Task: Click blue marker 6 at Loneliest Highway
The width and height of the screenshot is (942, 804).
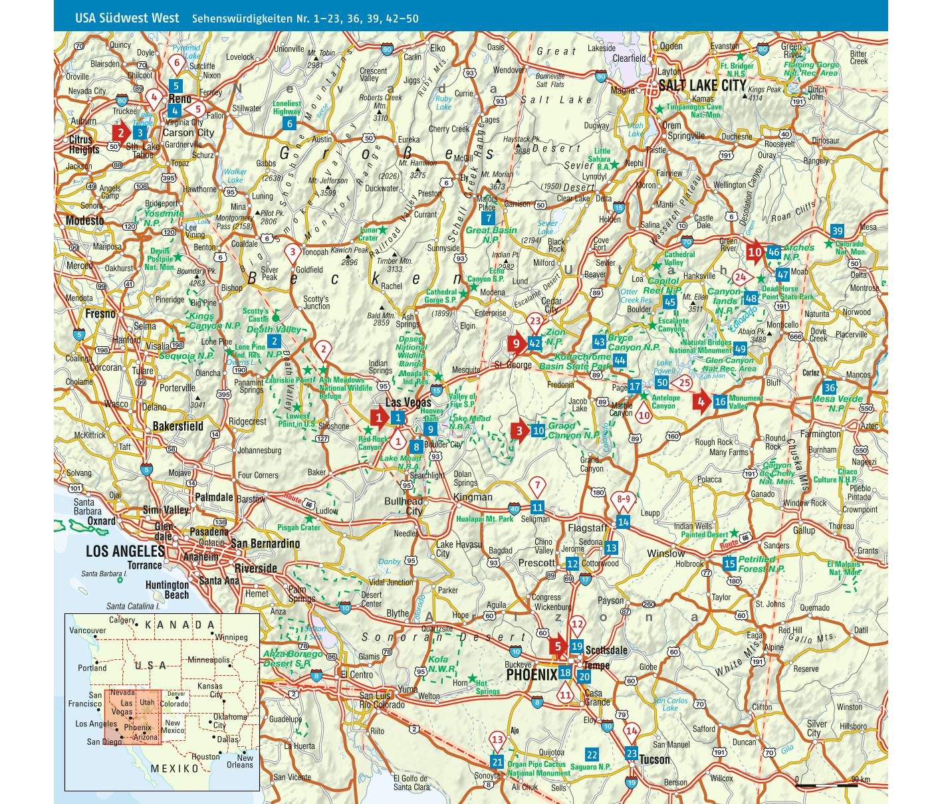Action: pyautogui.click(x=290, y=124)
